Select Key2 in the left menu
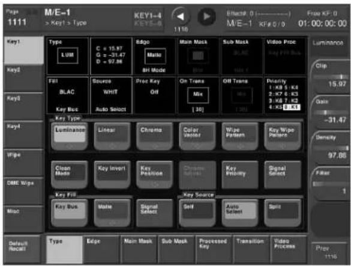Image resolution: width=351 pixels, height=266 pixels. point(24,78)
